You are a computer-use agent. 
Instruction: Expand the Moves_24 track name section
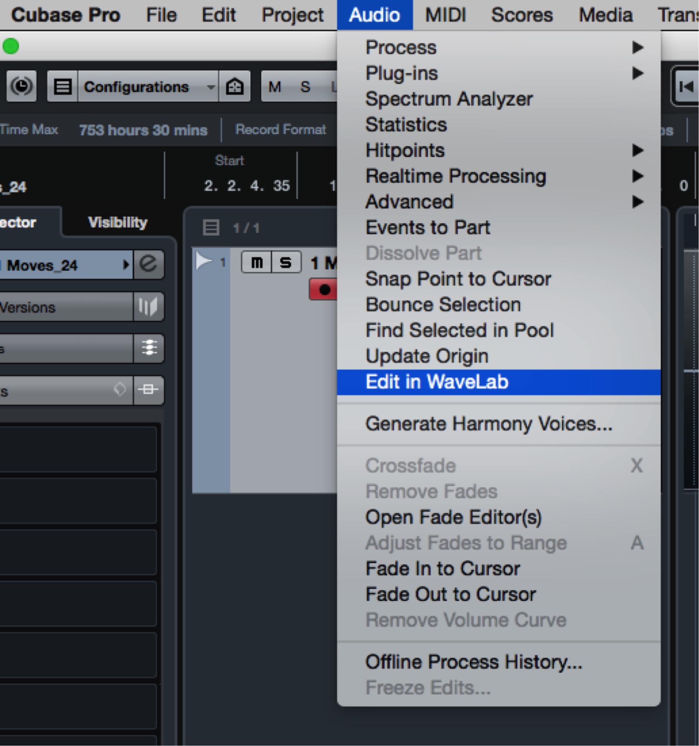coord(66,265)
